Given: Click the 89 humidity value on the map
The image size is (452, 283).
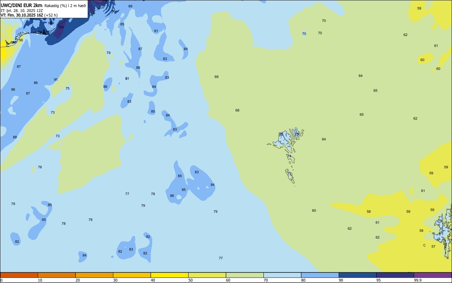Looking at the screenshot, I should [x=130, y=6].
